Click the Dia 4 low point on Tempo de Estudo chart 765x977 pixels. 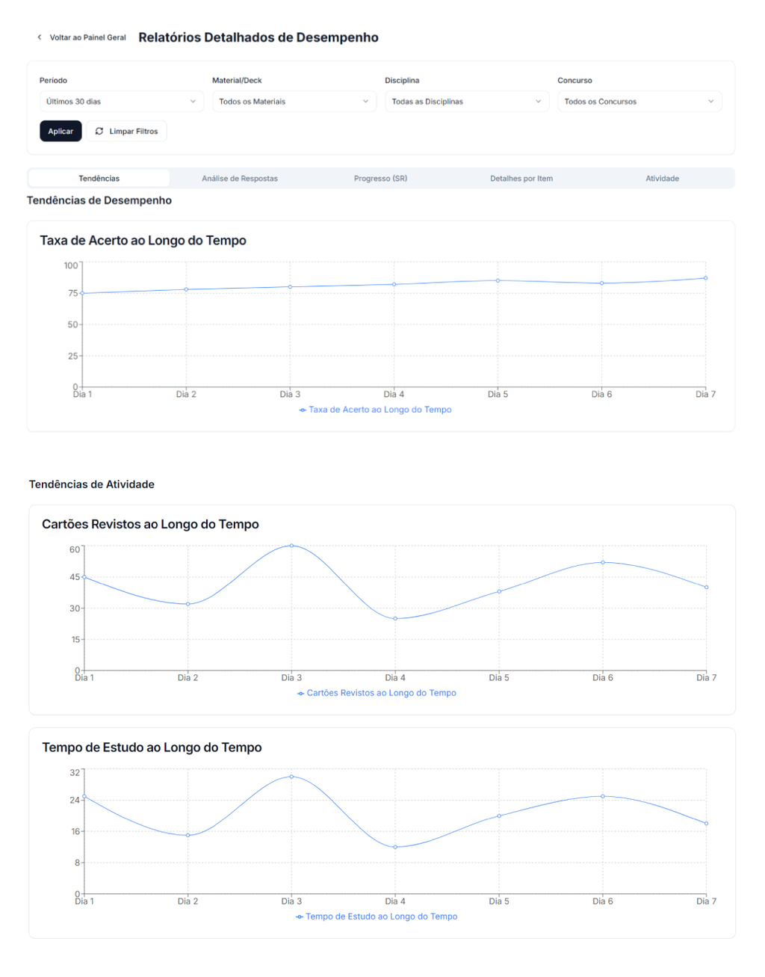pos(395,847)
